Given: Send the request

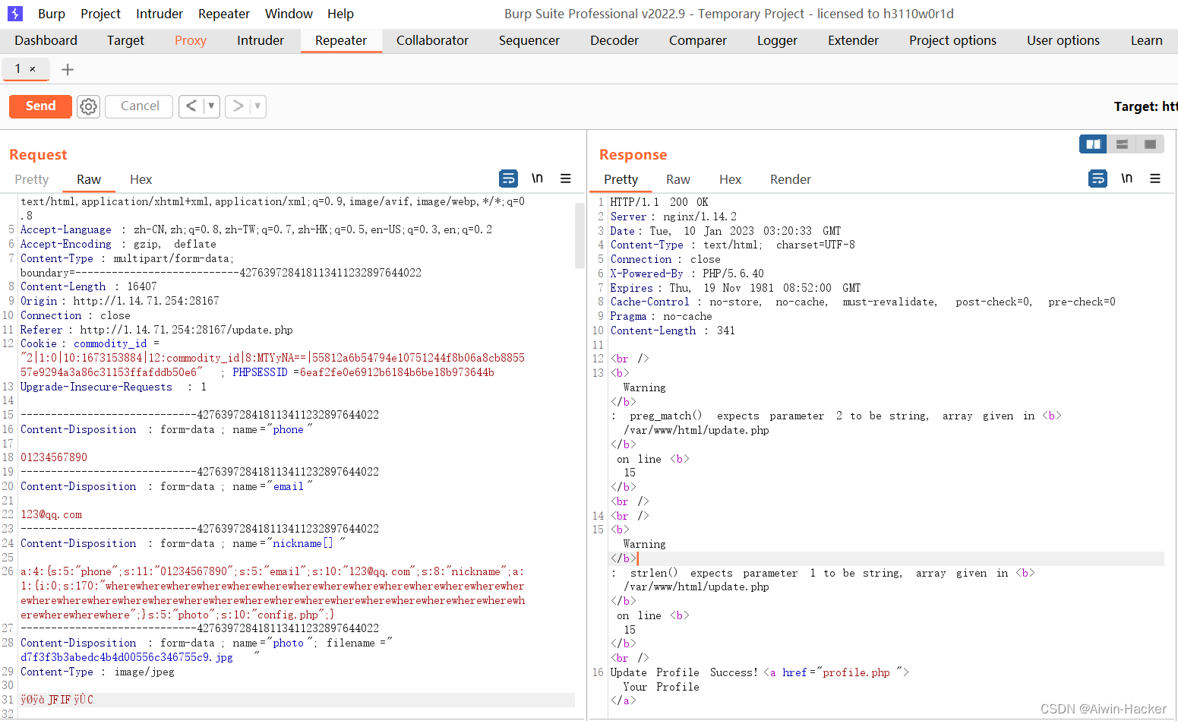Looking at the screenshot, I should point(41,106).
